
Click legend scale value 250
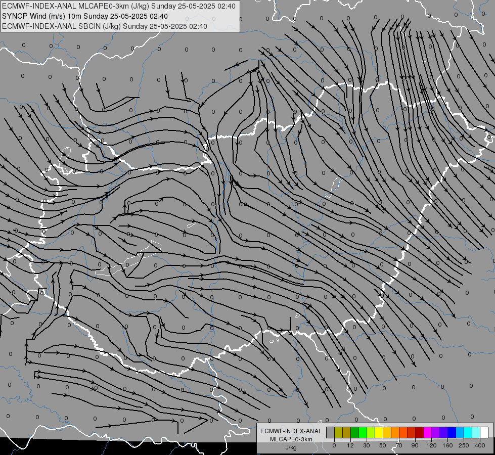464,445
